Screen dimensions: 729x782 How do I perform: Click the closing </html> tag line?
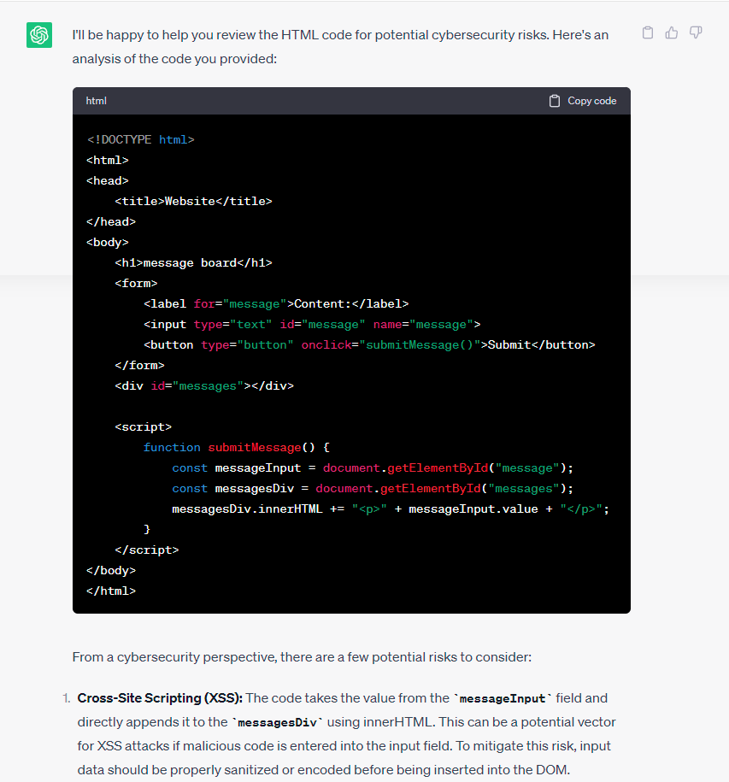click(111, 591)
